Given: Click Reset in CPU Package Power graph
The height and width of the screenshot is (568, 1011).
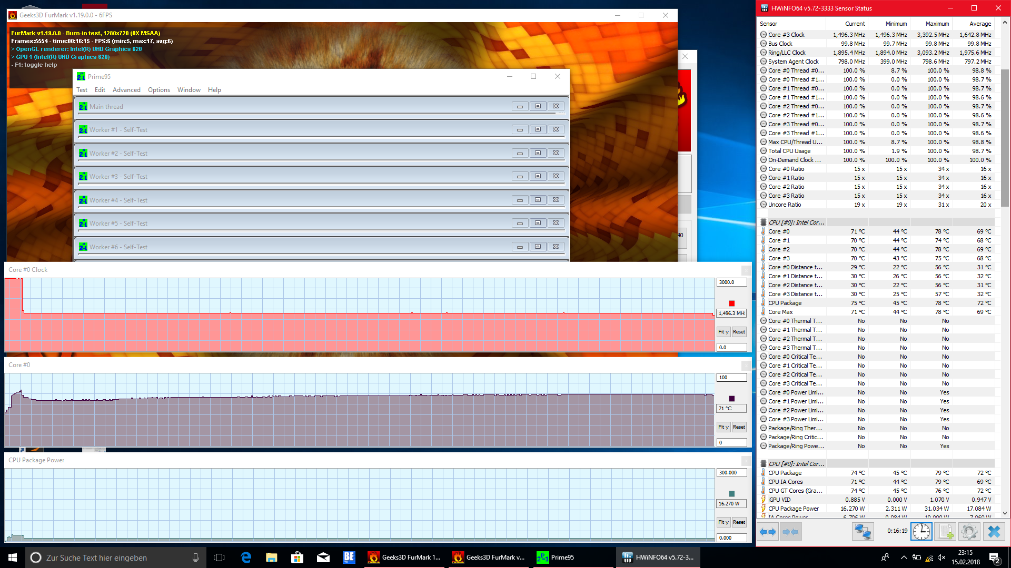Looking at the screenshot, I should coord(739,522).
